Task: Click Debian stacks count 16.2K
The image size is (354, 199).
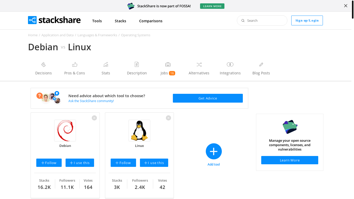Action: 44,187
